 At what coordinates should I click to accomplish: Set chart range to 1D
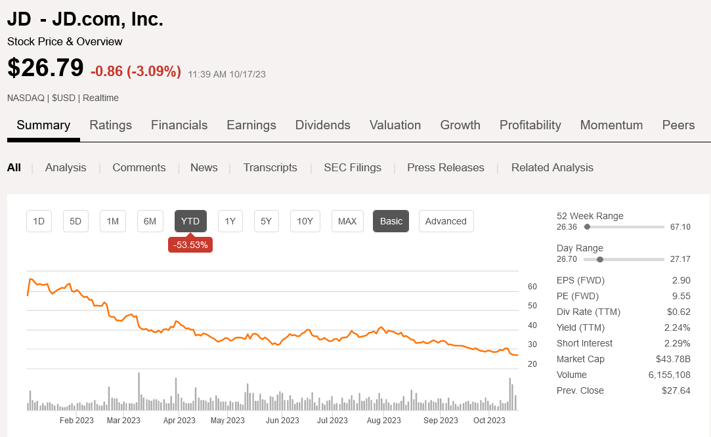(x=39, y=221)
